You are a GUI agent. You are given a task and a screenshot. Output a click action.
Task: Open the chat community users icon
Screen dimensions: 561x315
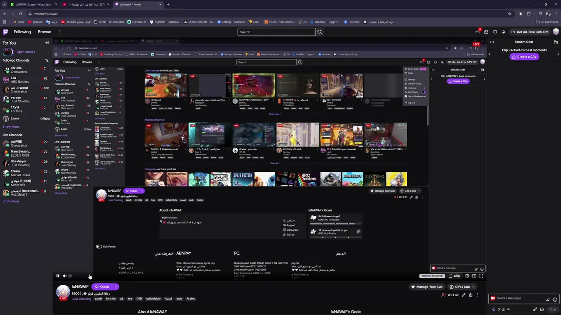click(x=556, y=42)
